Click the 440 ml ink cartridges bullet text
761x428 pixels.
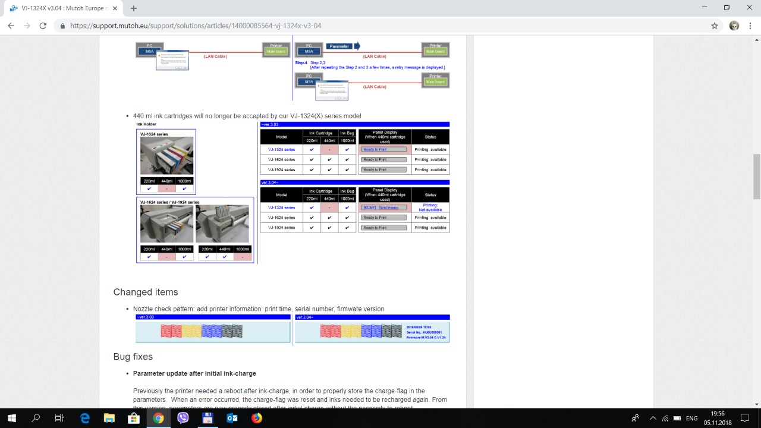[x=247, y=116]
